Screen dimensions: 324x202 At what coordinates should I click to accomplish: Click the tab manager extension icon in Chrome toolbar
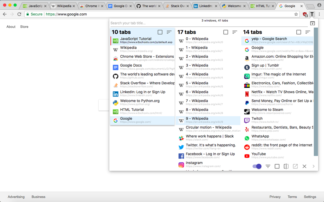pyautogui.click(x=312, y=14)
